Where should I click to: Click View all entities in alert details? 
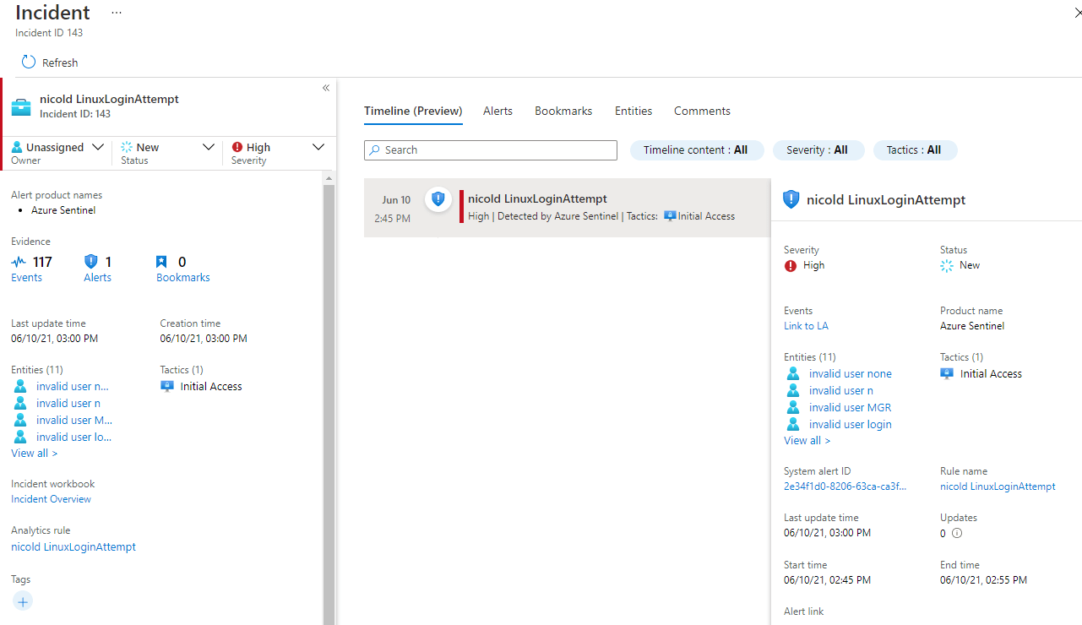[807, 441]
